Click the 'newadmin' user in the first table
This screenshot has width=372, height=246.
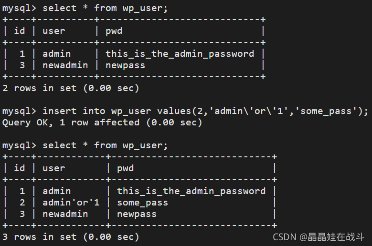tap(65, 65)
